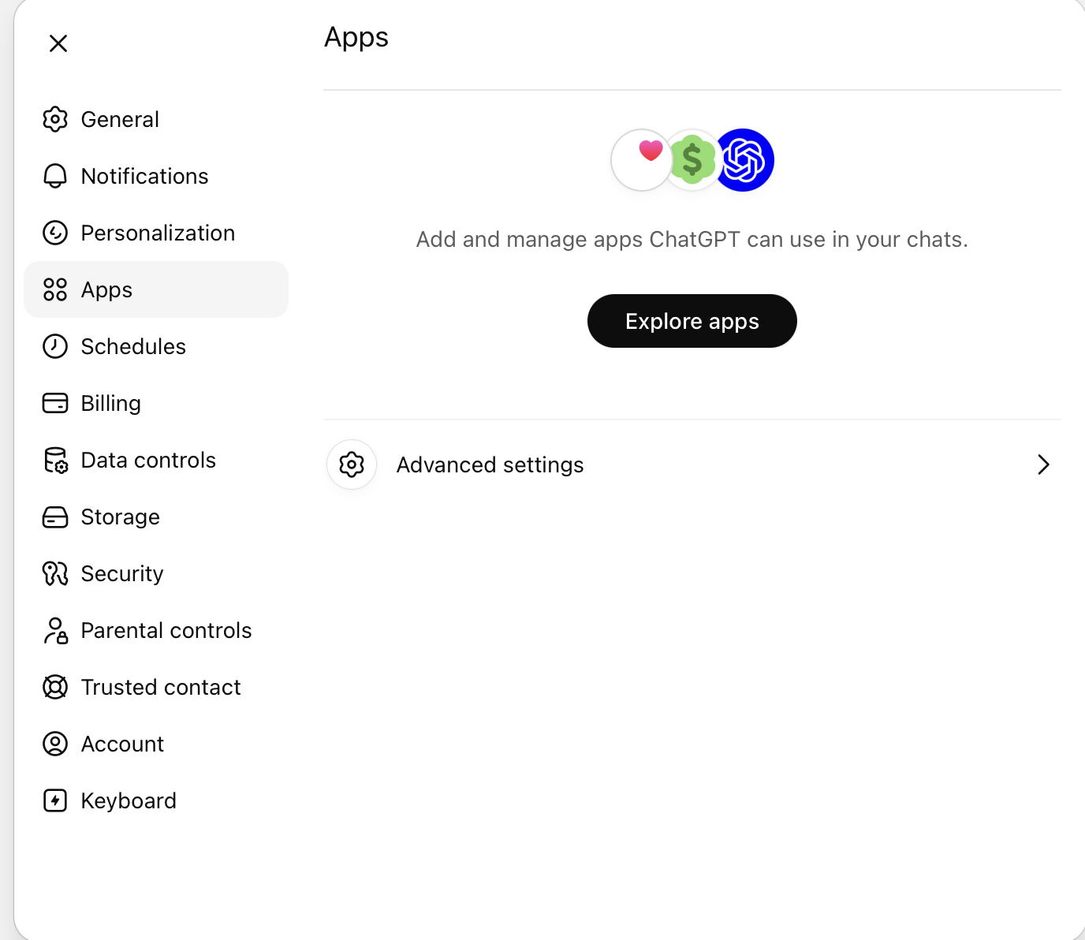Click the Advanced settings gear icon
Screen dimensions: 1085x940
(x=352, y=464)
